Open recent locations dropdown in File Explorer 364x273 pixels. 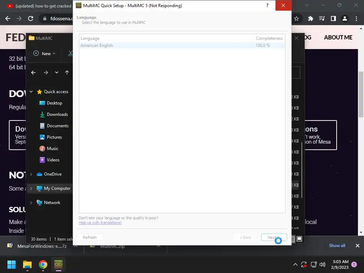point(57,73)
